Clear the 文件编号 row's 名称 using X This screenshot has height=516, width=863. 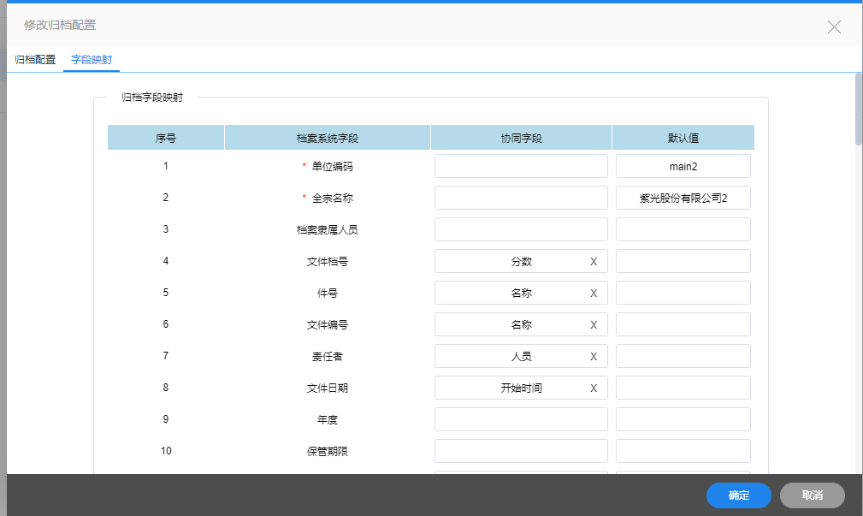594,325
